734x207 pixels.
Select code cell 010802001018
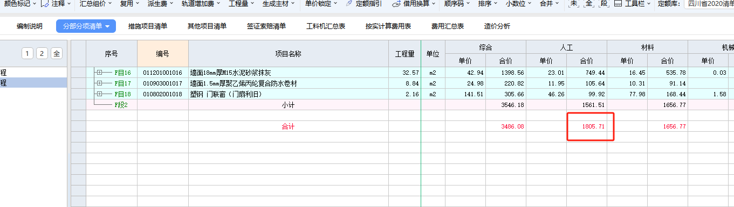point(163,94)
